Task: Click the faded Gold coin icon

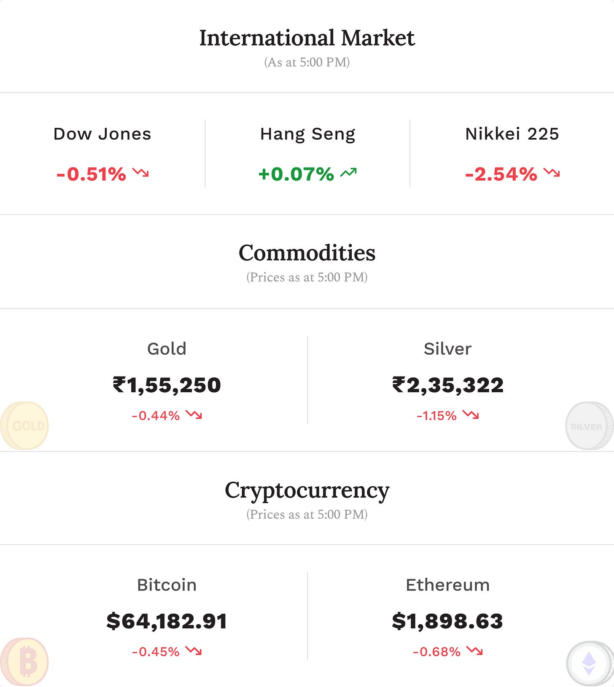Action: [24, 426]
